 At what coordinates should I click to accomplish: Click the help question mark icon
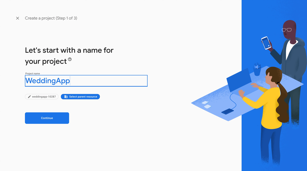pos(70,59)
